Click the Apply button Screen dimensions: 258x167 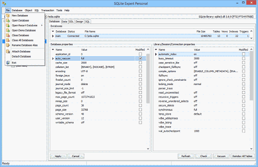58,156
